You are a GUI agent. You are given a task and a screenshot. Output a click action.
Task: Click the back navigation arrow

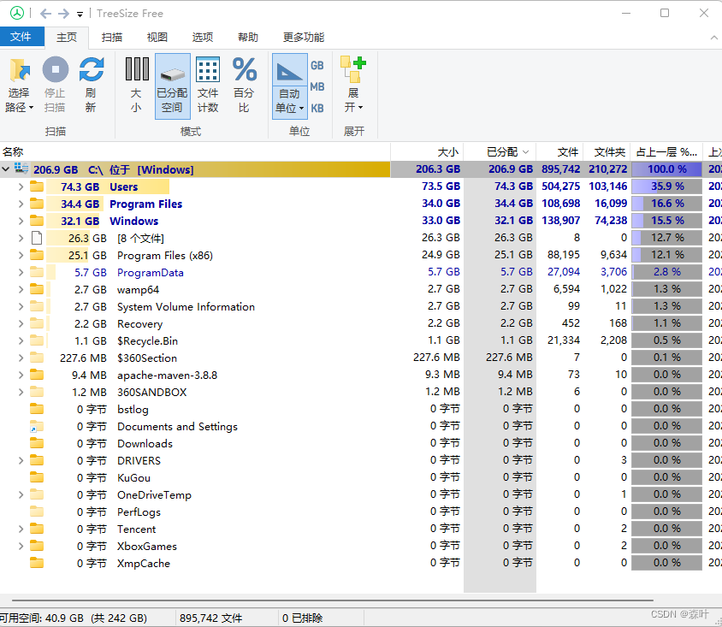coord(45,14)
